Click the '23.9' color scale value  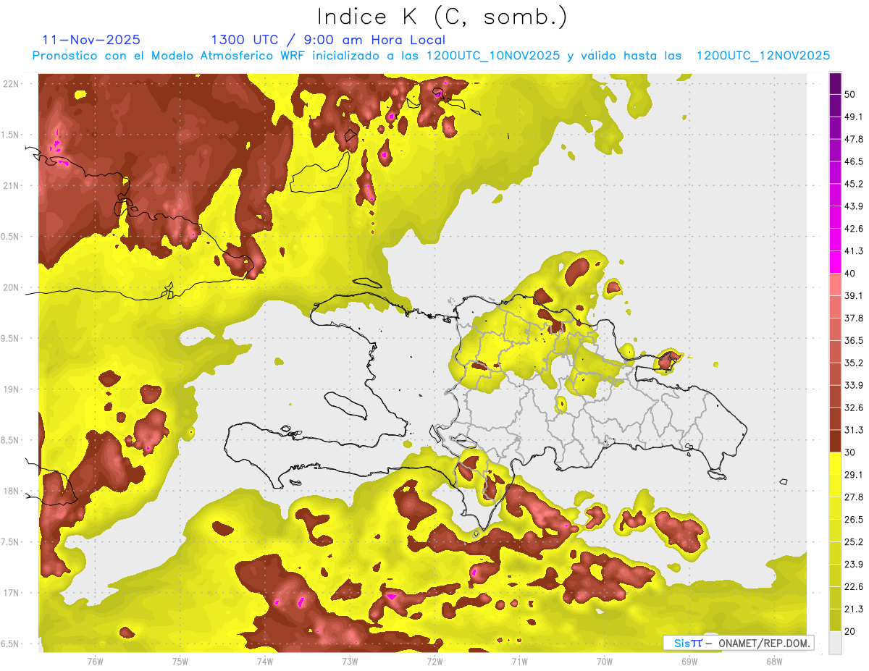click(854, 565)
